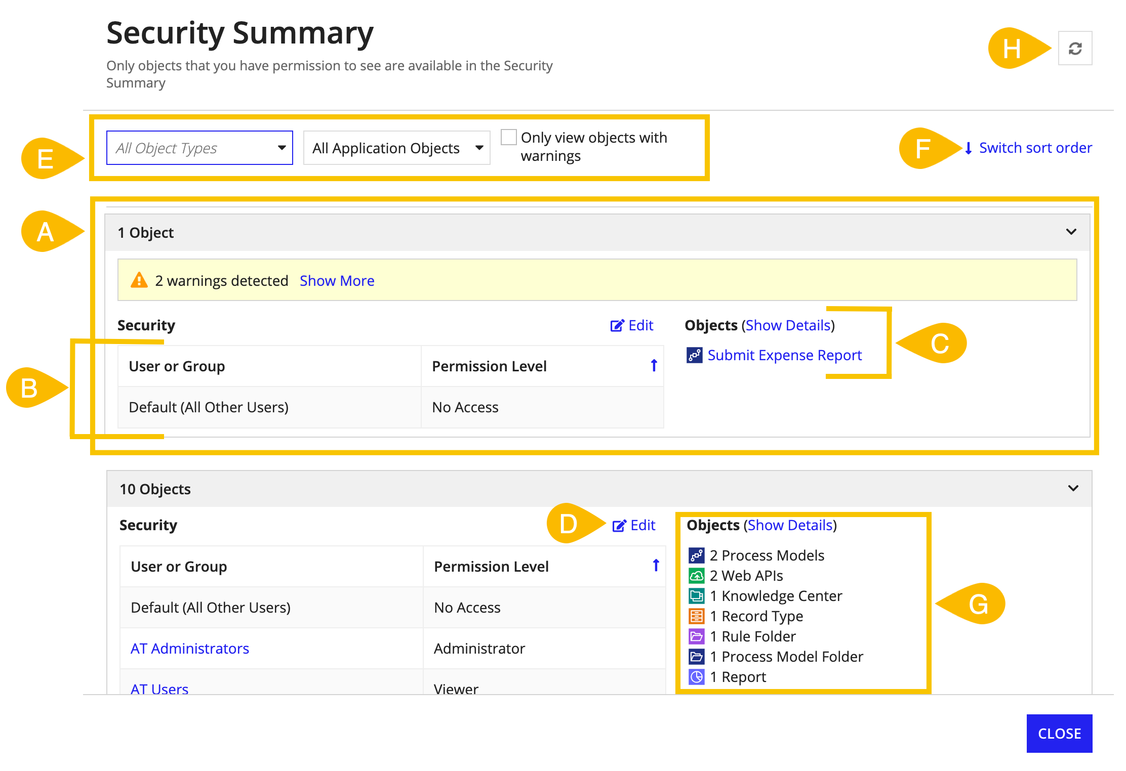Click Edit in the 10 Objects security section

click(x=642, y=526)
